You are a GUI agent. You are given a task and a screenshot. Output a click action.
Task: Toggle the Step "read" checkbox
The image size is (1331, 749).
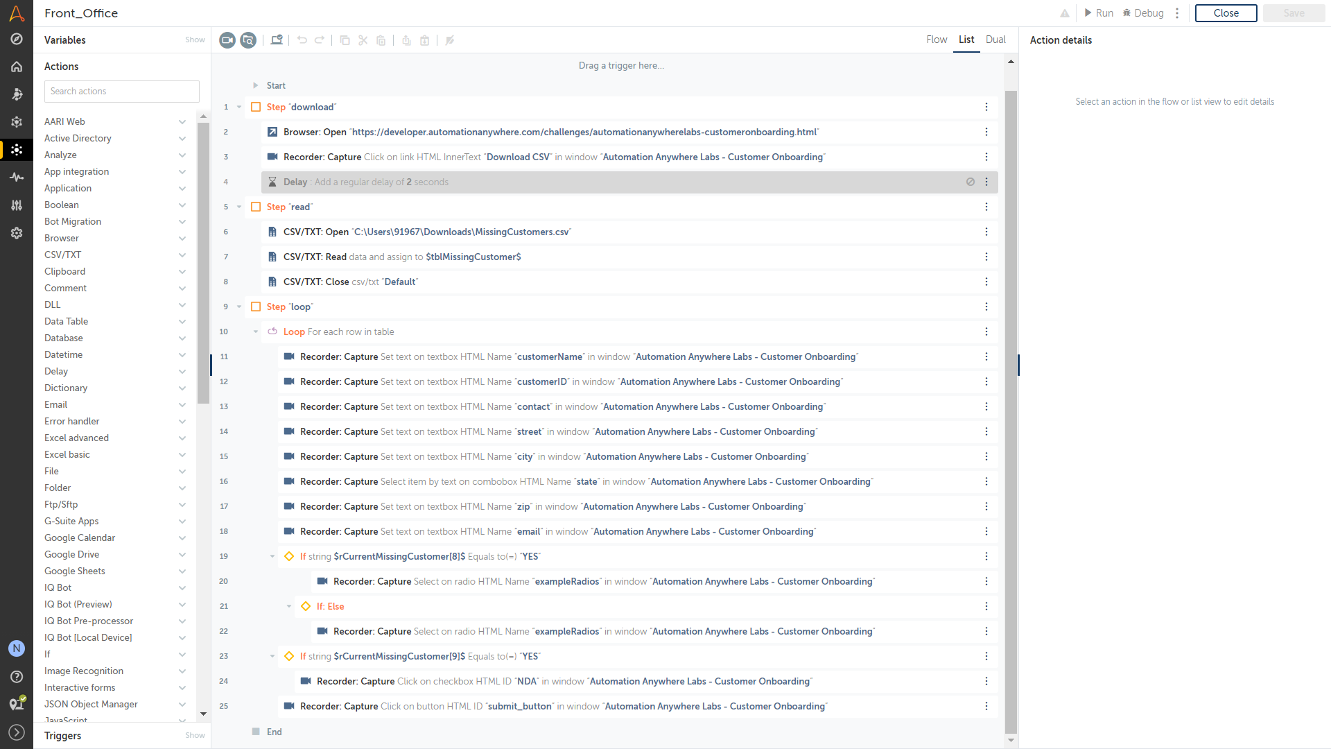pyautogui.click(x=256, y=207)
